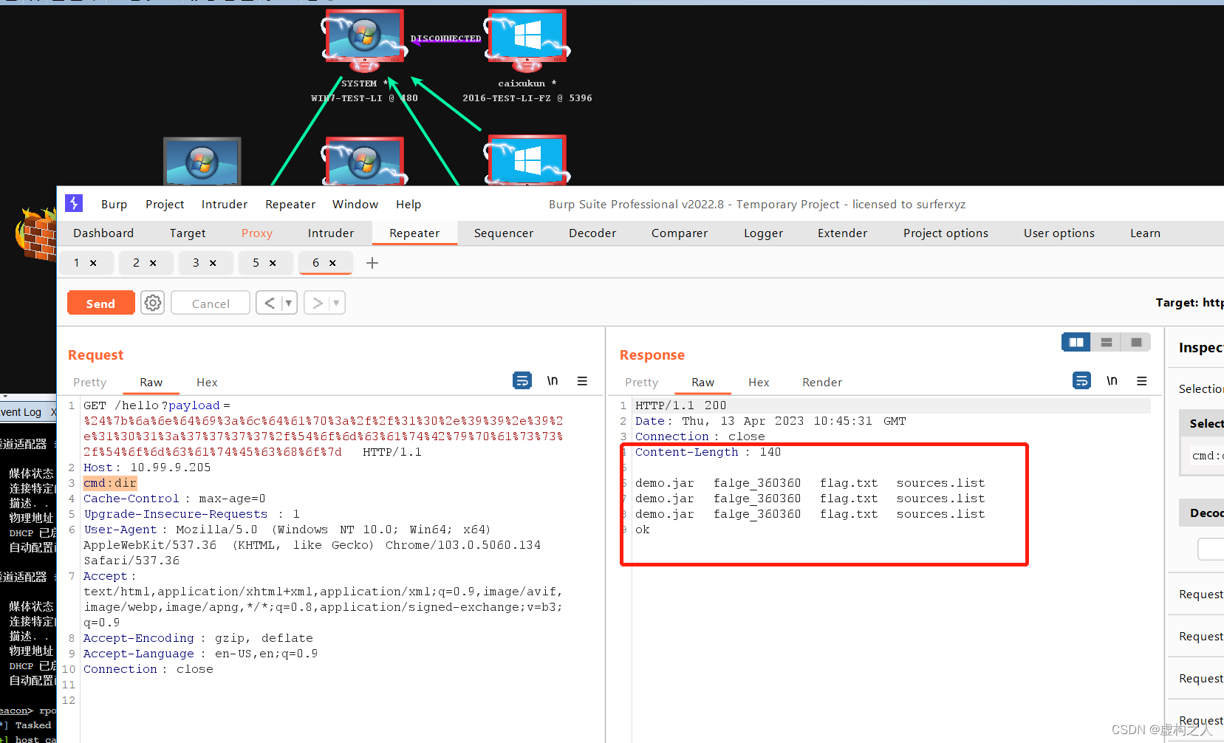This screenshot has width=1224, height=743.
Task: Click flag.txt in first response row
Action: click(849, 483)
